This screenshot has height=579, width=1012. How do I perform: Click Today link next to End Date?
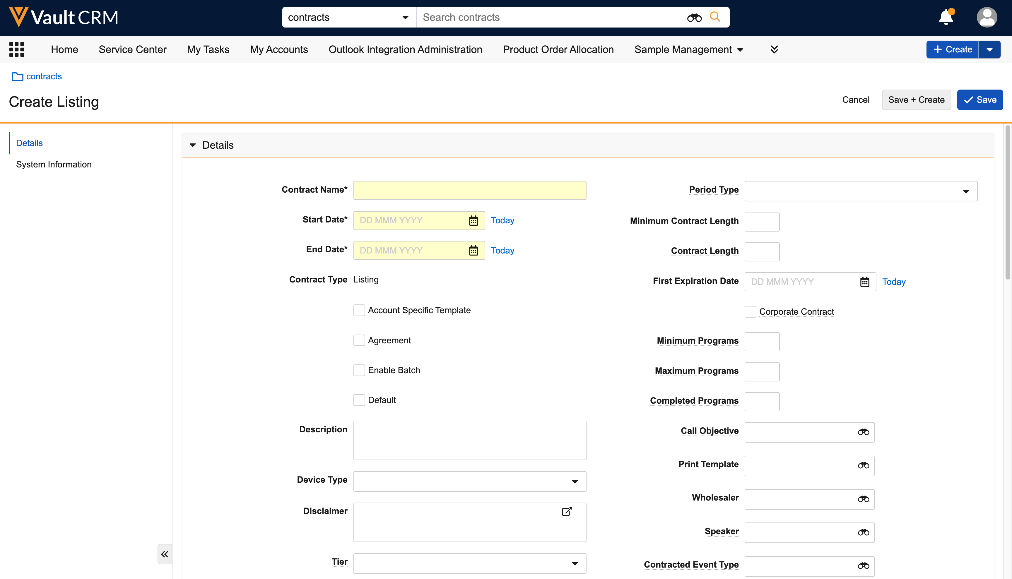[502, 251]
